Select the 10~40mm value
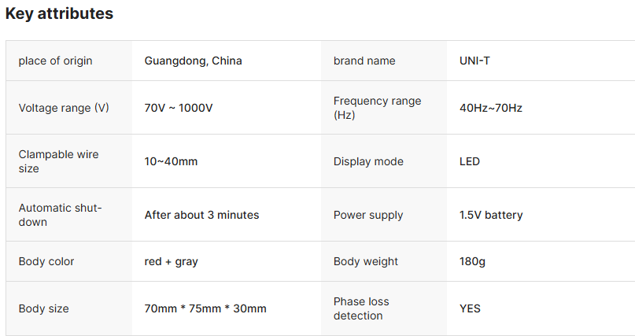The image size is (635, 336). tap(171, 161)
